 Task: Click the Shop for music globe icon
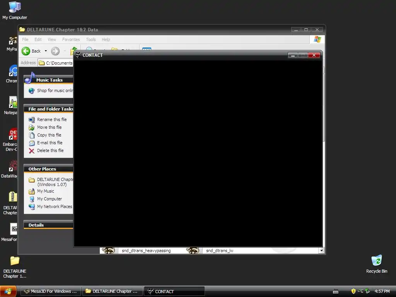32,90
